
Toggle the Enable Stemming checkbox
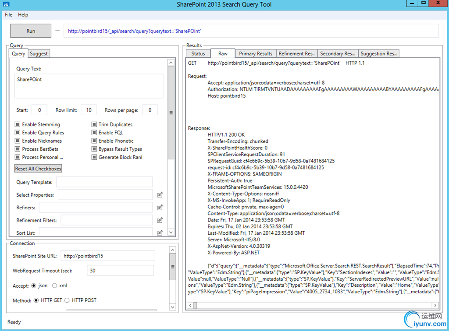[18, 125]
